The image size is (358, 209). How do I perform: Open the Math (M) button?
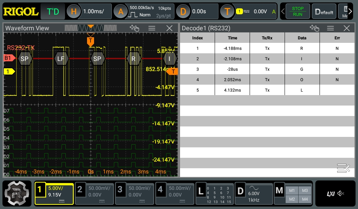(x=279, y=191)
